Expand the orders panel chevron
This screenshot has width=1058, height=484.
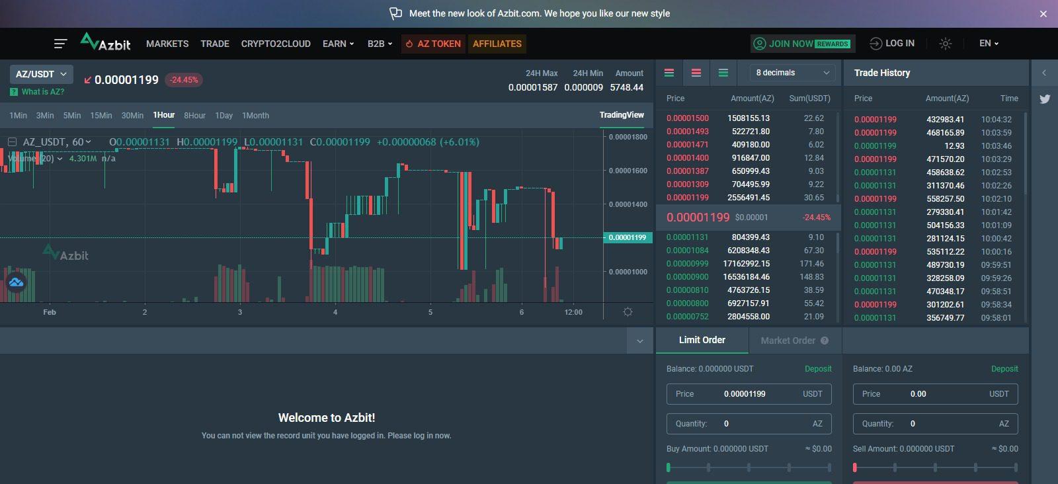(x=639, y=341)
